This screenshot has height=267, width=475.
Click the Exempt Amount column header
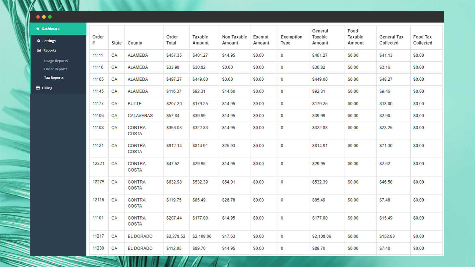point(261,40)
